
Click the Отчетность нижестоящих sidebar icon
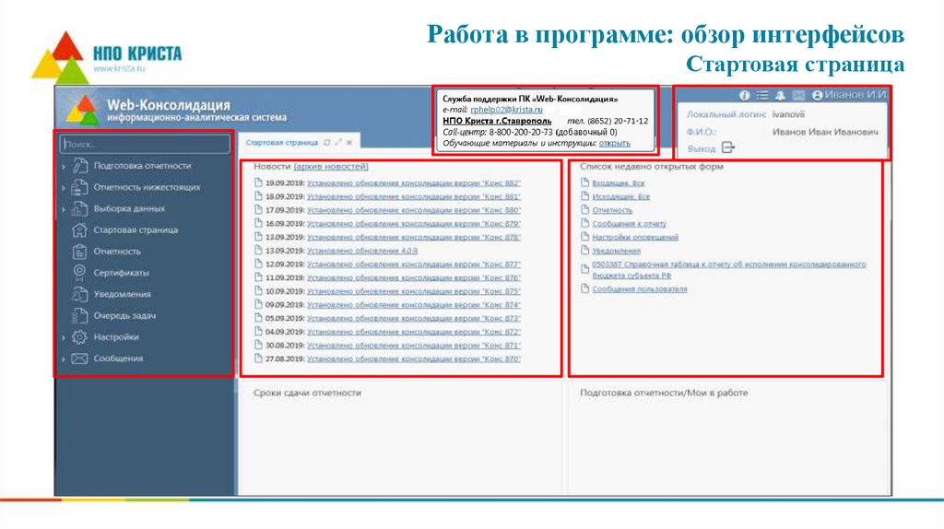tap(79, 187)
